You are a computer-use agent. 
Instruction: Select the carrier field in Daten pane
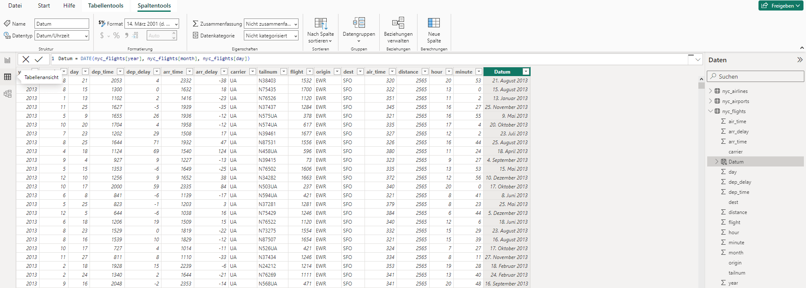click(x=735, y=152)
